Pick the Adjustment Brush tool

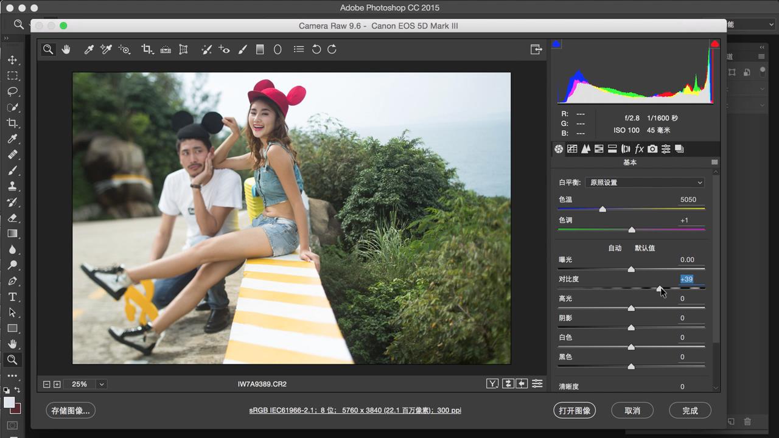point(242,50)
